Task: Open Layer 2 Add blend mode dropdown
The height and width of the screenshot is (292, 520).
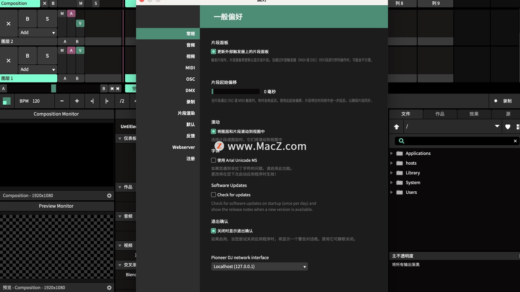Action: tap(38, 32)
